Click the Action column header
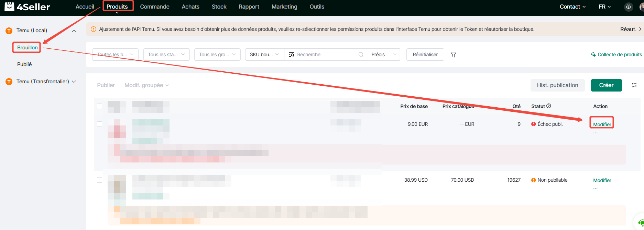 pyautogui.click(x=600, y=106)
